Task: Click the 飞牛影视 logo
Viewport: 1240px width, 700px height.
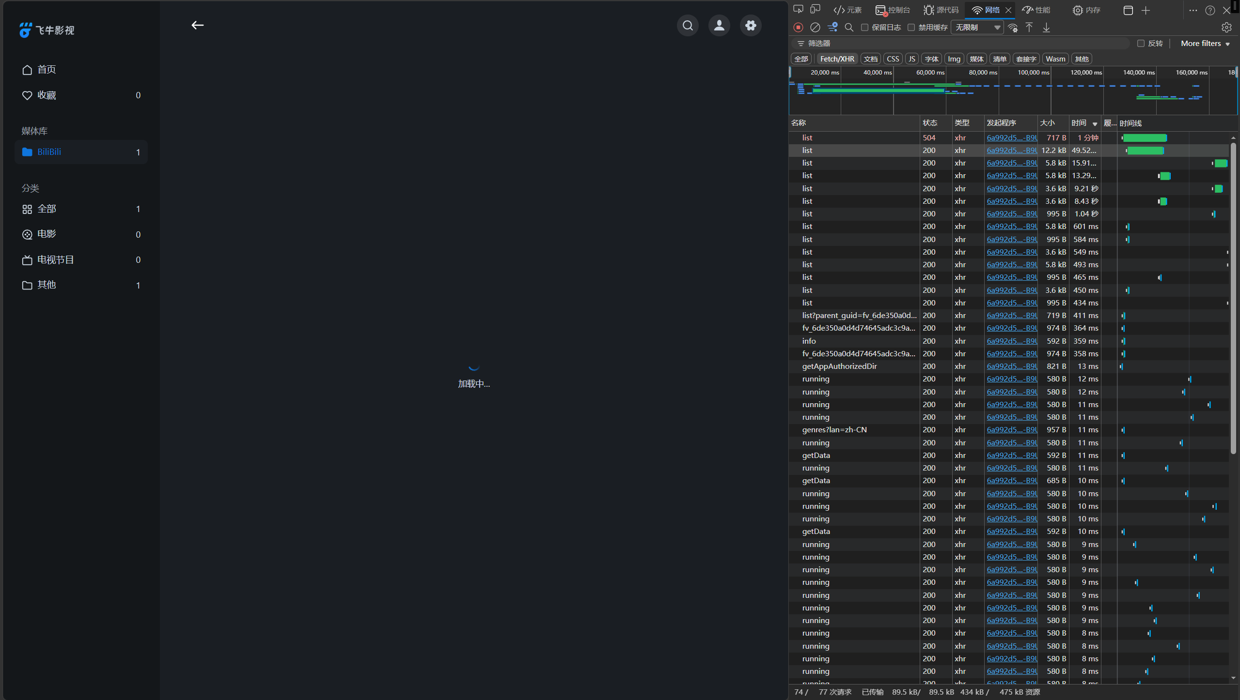Action: click(47, 30)
